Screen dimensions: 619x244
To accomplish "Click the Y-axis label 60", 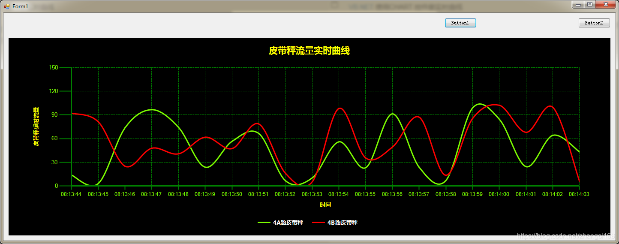I will click(55, 139).
